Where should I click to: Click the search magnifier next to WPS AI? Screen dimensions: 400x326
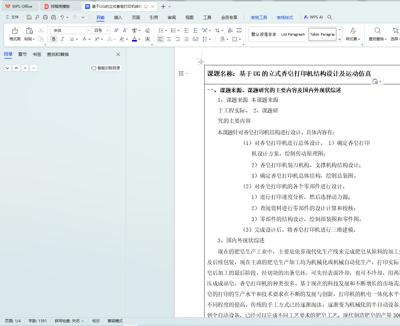[330, 17]
